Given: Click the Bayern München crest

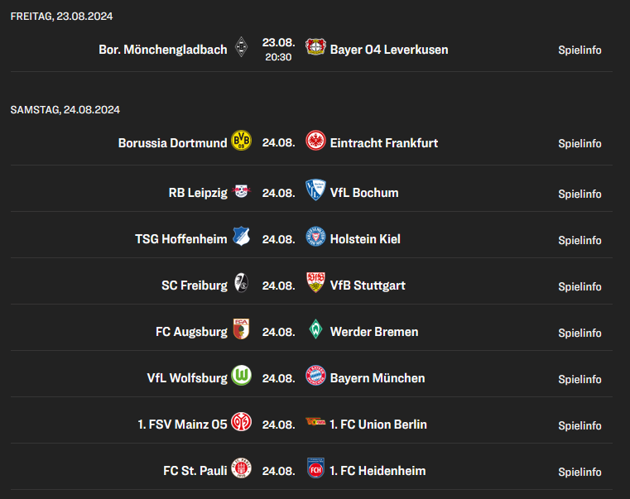Looking at the screenshot, I should 315,375.
